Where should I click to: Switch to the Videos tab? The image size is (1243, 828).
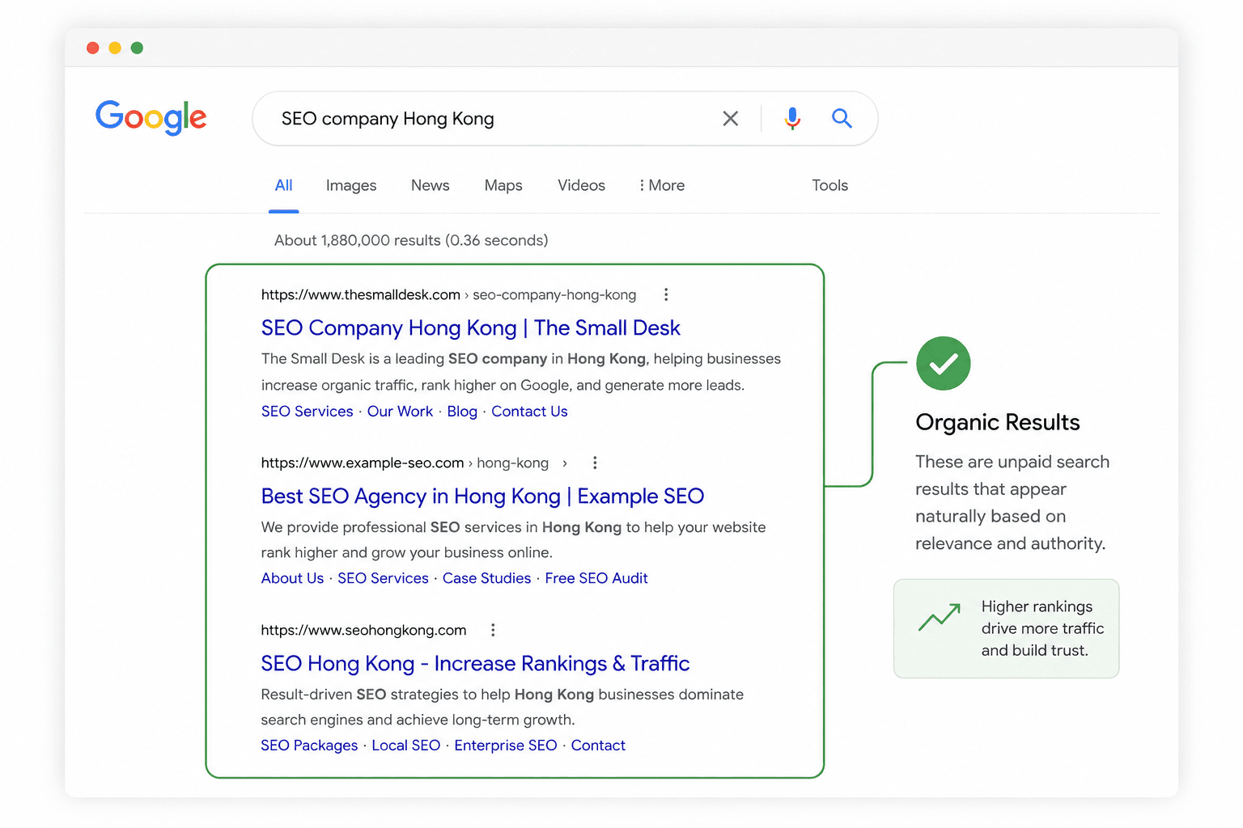(x=581, y=185)
